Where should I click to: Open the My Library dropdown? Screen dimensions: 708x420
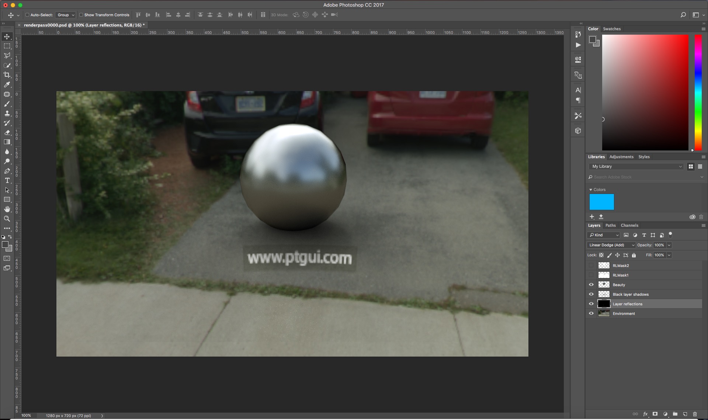click(636, 167)
